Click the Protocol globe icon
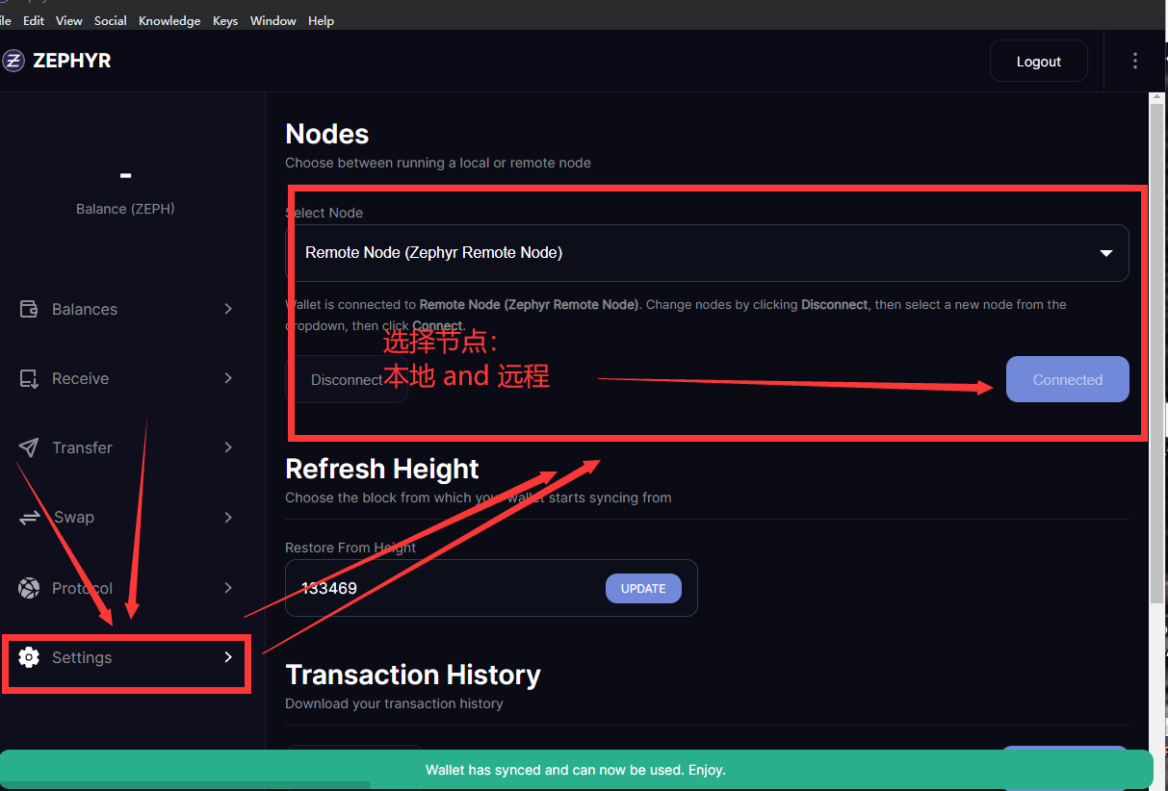The height and width of the screenshot is (791, 1168). coord(29,588)
